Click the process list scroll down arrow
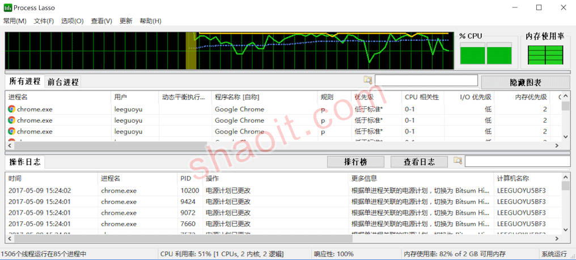The image size is (576, 260). (566, 136)
